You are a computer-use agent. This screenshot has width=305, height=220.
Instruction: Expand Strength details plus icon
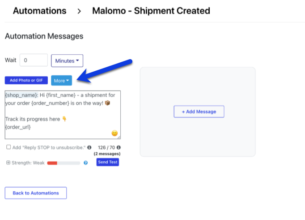click(8, 163)
